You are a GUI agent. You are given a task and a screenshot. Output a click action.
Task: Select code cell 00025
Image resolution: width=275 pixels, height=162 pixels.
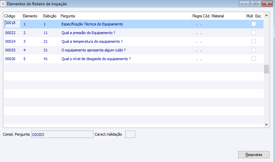point(10,50)
